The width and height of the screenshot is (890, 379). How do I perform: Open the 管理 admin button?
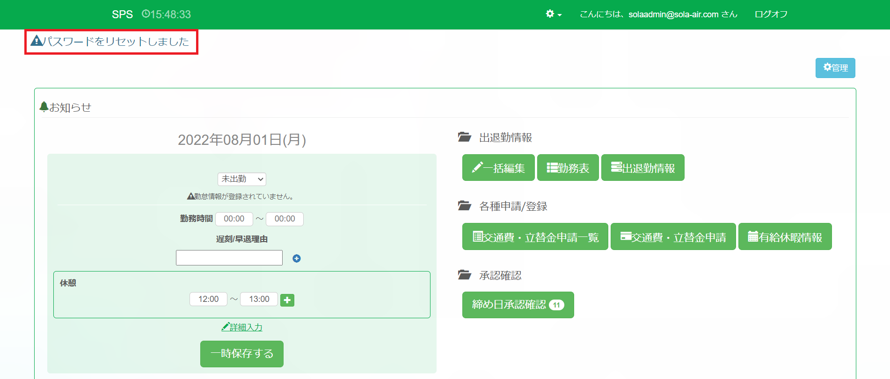835,68
